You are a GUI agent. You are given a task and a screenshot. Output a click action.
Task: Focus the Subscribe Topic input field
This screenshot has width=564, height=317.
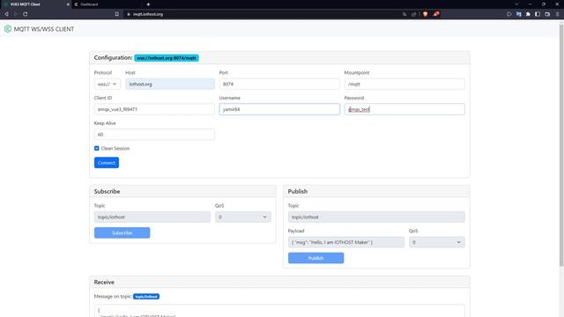[152, 217]
